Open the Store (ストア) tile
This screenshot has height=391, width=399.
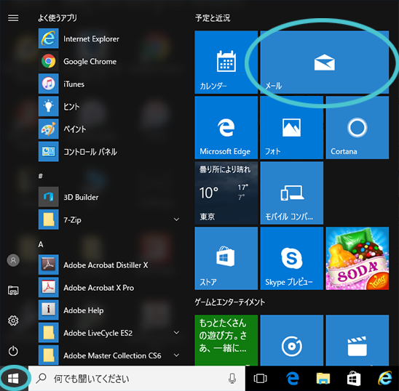[x=226, y=259]
